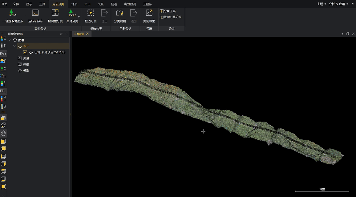Screen dimensions: 356x197
Task: Select the pan hand tool in left toolbar
Action: (x=3, y=133)
